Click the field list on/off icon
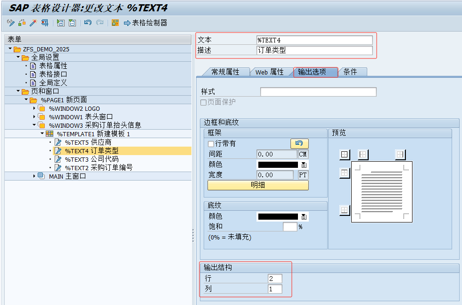Viewport: 462px width, 305px height. click(115, 23)
